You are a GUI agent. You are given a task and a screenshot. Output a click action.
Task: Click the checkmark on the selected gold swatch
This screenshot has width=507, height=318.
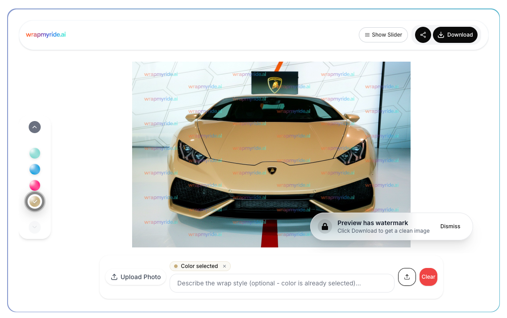[34, 201]
